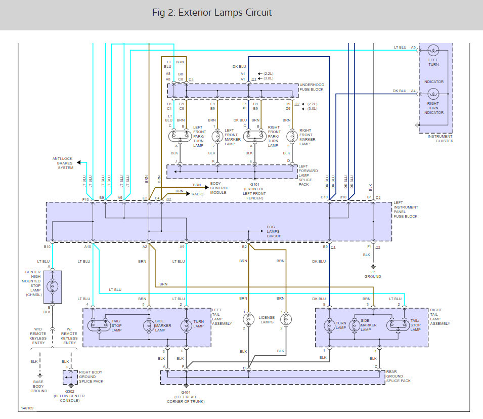
Task: Click the C10 connector pin label
Action: pyautogui.click(x=324, y=197)
